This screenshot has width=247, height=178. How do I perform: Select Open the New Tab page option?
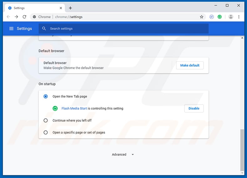[x=46, y=96]
